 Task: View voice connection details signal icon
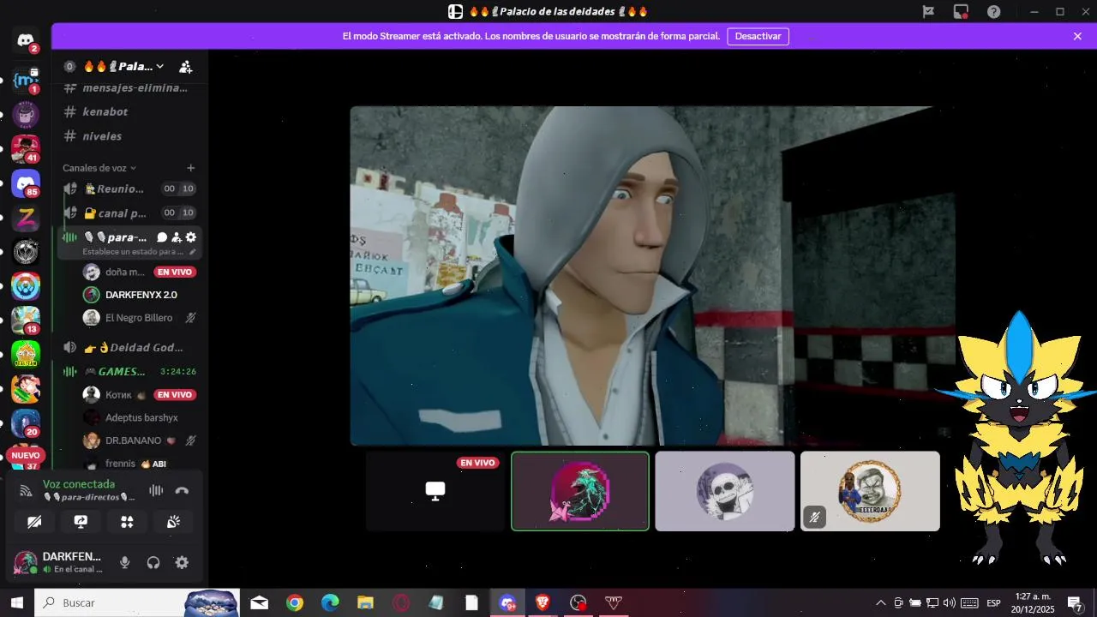(26, 490)
